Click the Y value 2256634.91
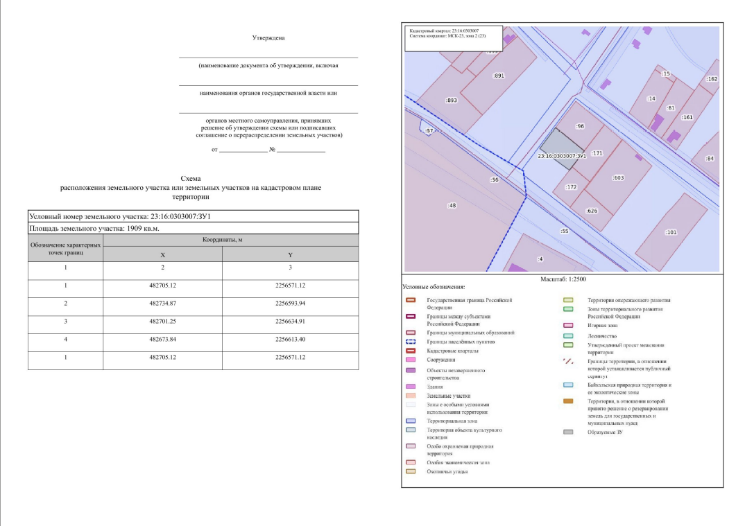745x526 pixels. coord(291,322)
